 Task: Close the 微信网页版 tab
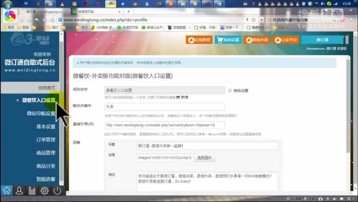(119, 11)
